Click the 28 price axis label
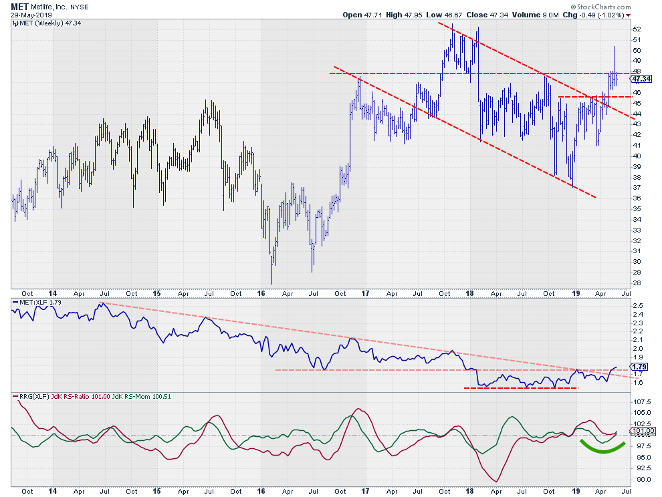662x497 pixels. (x=637, y=283)
